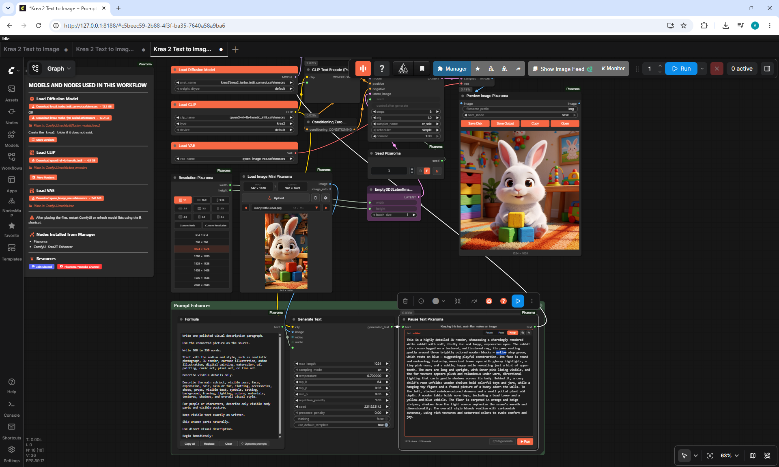
Task: Select the Pause mode in Pause Text node
Action: coord(489,333)
